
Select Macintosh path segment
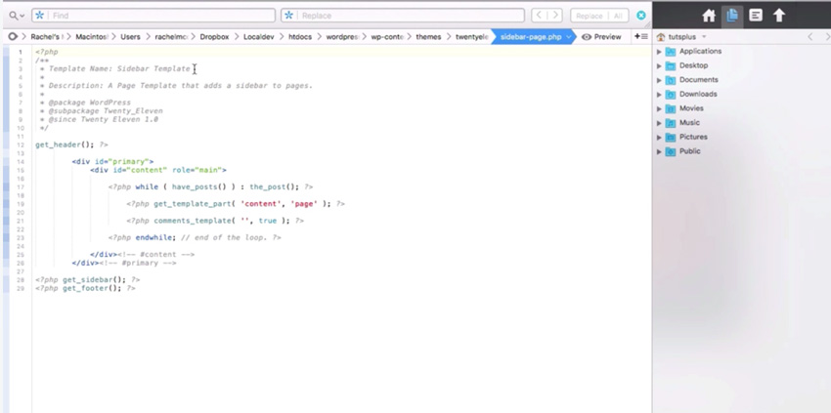tap(92, 36)
